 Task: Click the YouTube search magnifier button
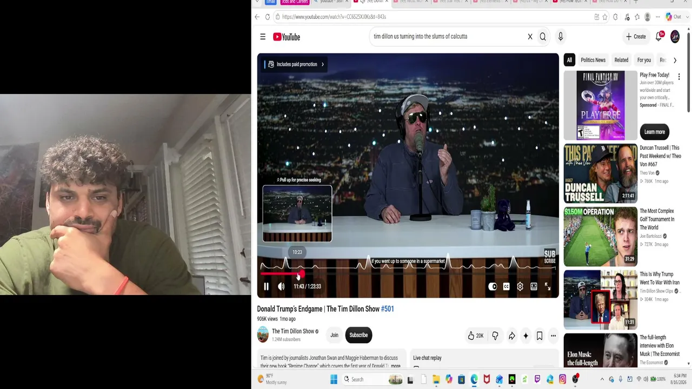543,37
